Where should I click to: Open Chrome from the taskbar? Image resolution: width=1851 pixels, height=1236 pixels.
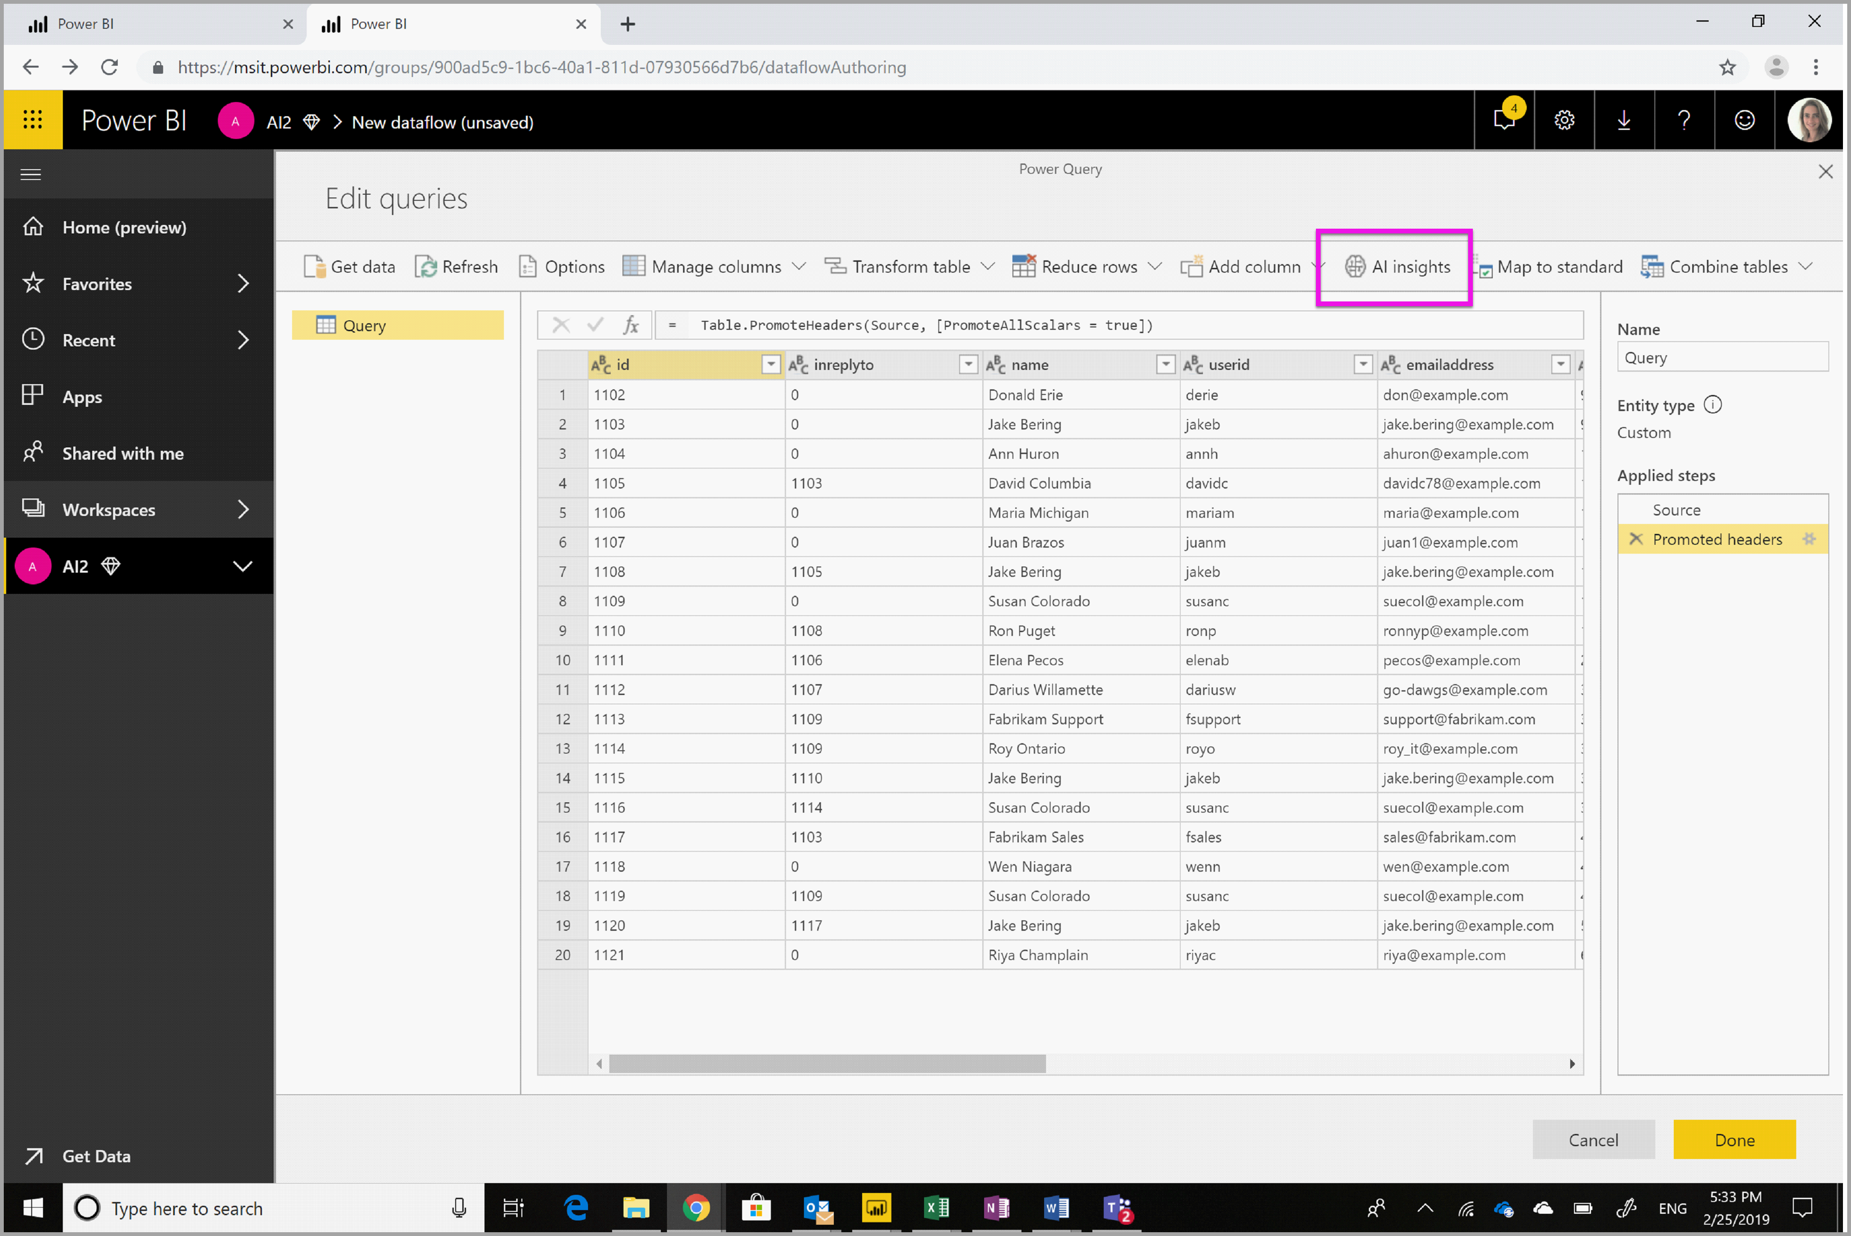point(696,1208)
